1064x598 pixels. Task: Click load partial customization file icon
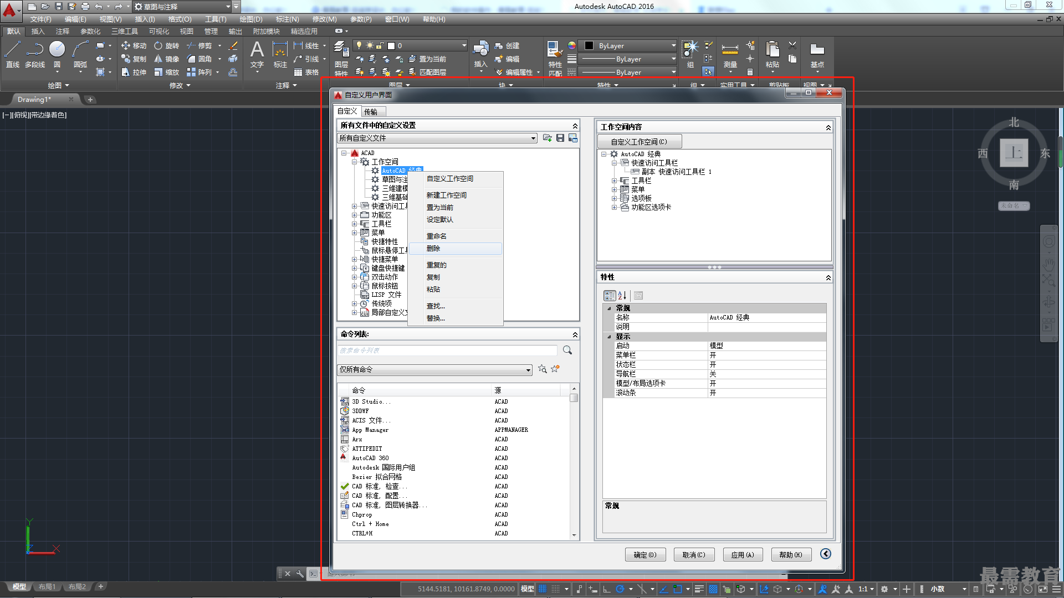[548, 138]
